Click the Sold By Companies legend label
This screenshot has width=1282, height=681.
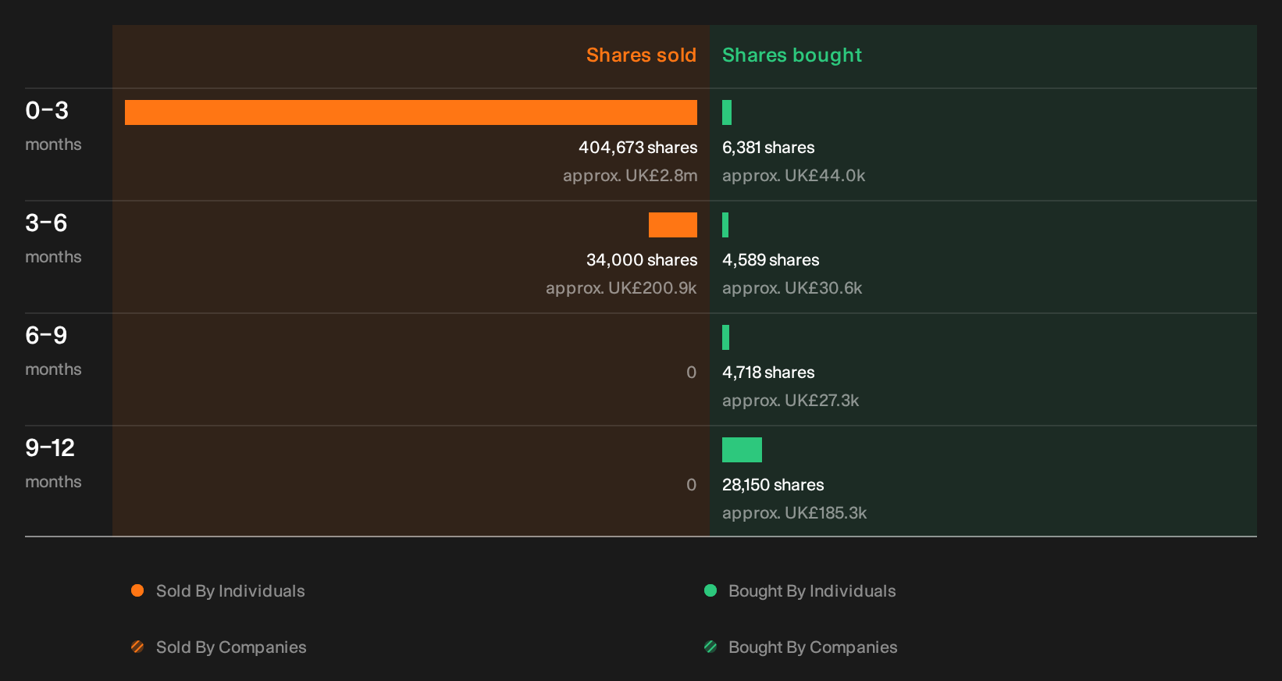(231, 647)
